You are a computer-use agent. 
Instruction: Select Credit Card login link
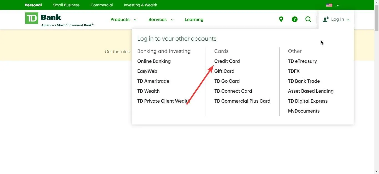(227, 61)
